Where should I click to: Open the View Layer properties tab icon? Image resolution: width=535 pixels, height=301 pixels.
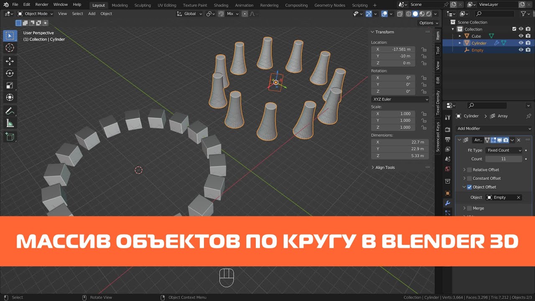[x=448, y=149]
